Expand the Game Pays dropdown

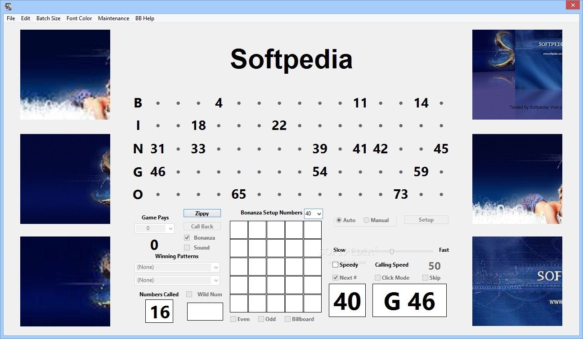170,228
